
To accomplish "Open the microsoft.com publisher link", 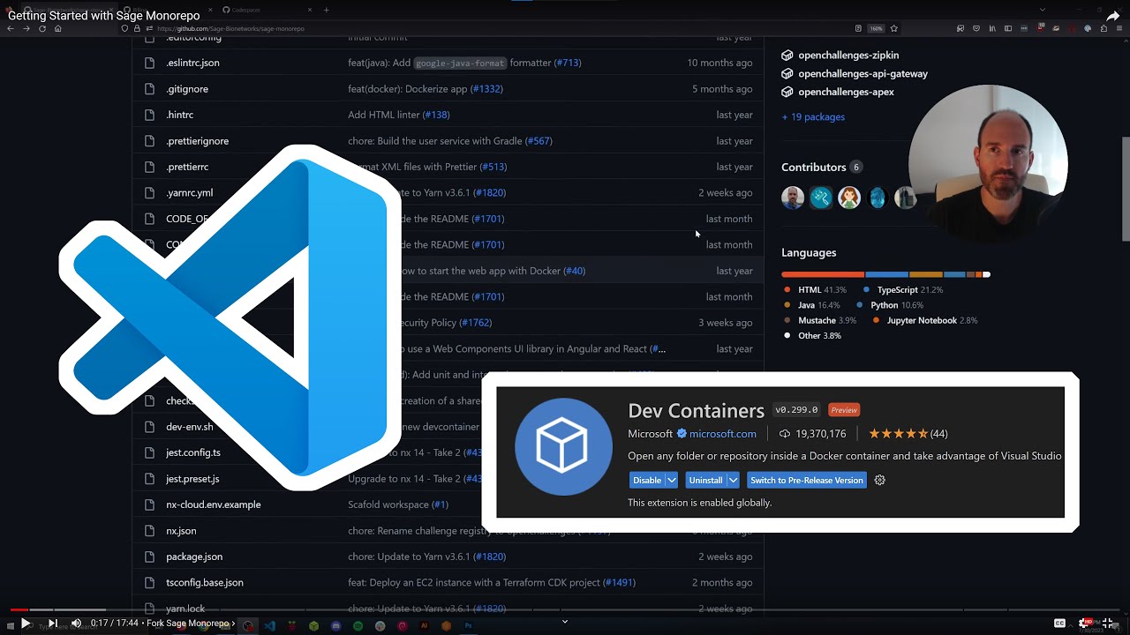I will click(x=722, y=434).
